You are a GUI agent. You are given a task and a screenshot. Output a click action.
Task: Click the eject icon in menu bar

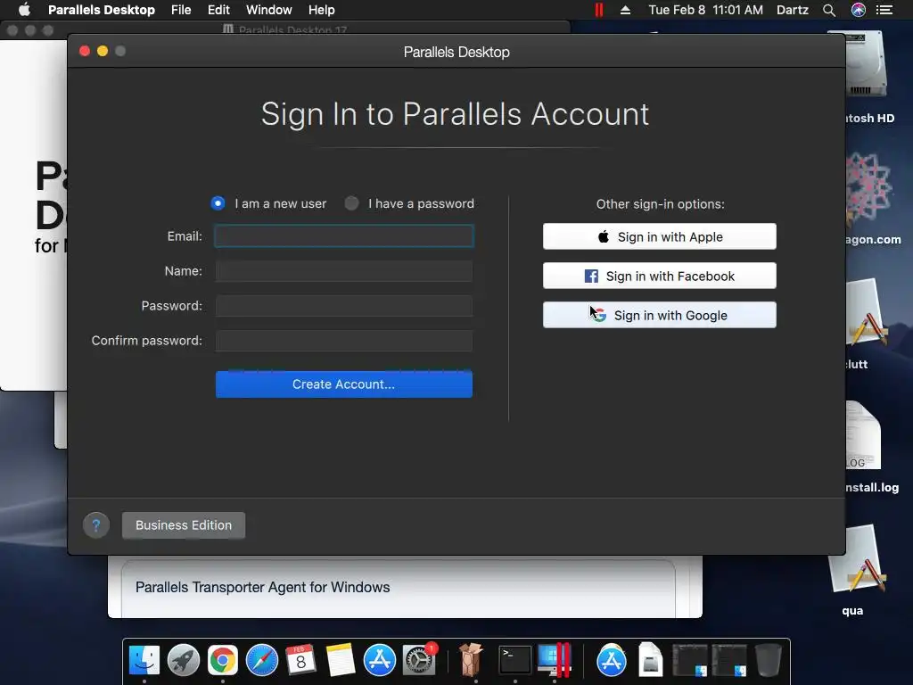pyautogui.click(x=625, y=10)
